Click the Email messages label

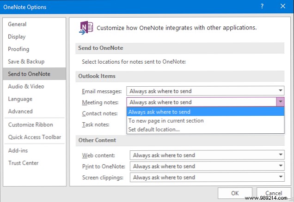102,91
